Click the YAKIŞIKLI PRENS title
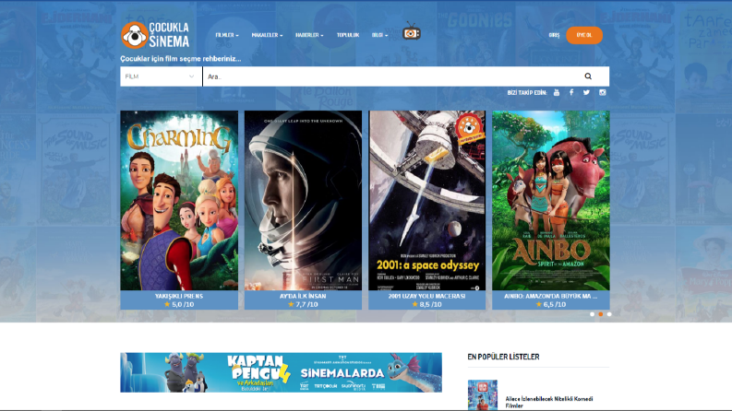 click(x=179, y=296)
